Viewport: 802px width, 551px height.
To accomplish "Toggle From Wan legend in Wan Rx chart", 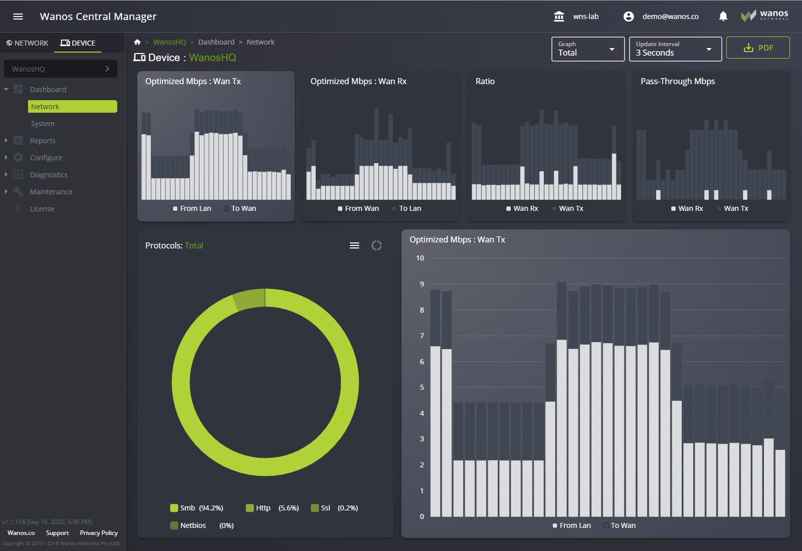I will coord(358,208).
